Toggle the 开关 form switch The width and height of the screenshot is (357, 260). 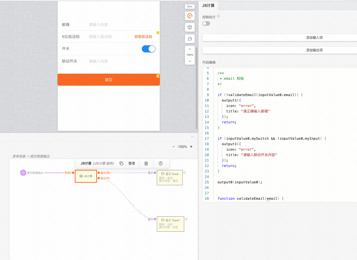[x=149, y=49]
